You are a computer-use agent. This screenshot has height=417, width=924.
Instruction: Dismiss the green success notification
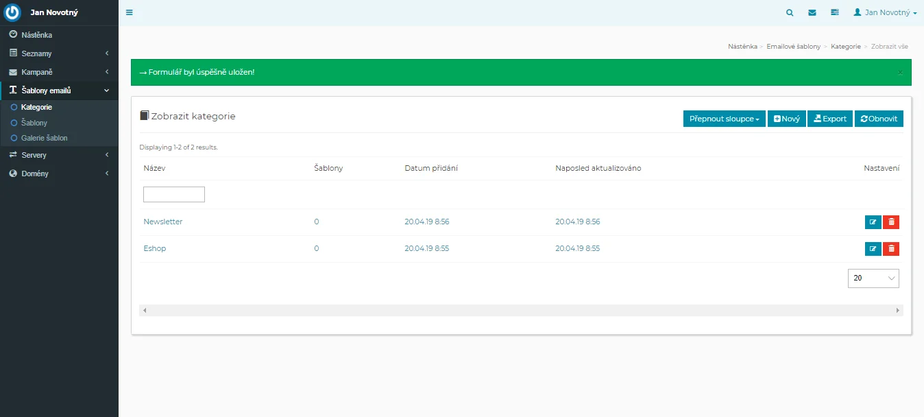pos(900,72)
